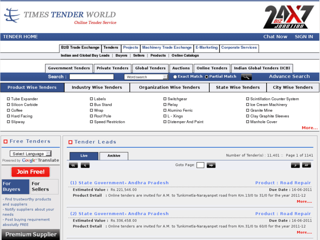Open the B2B Trade Exchange tab
This screenshot has width=320, height=240.
80,48
